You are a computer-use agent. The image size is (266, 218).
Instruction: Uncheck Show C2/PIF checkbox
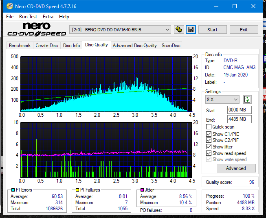(209, 140)
